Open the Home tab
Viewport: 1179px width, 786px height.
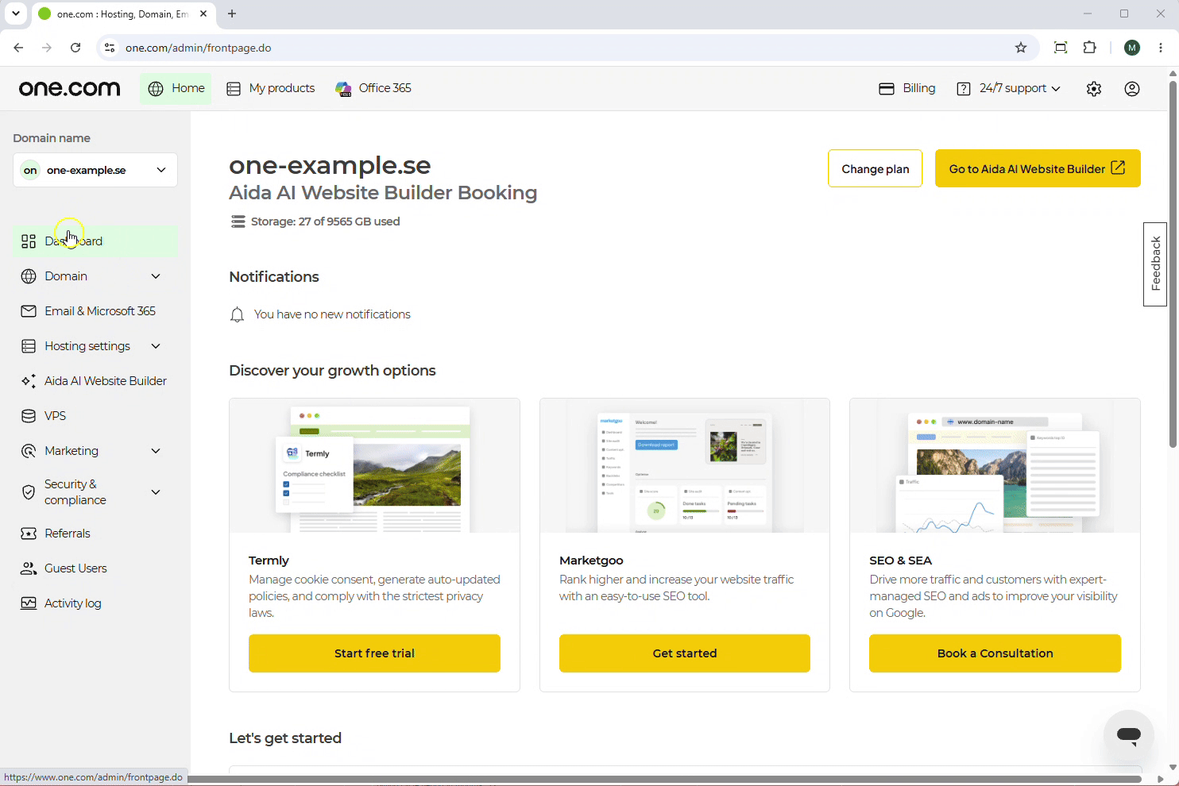coord(176,88)
